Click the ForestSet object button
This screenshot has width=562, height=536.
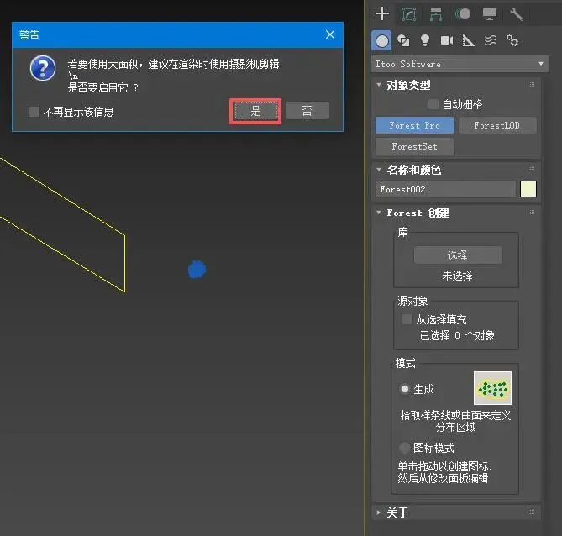click(415, 146)
